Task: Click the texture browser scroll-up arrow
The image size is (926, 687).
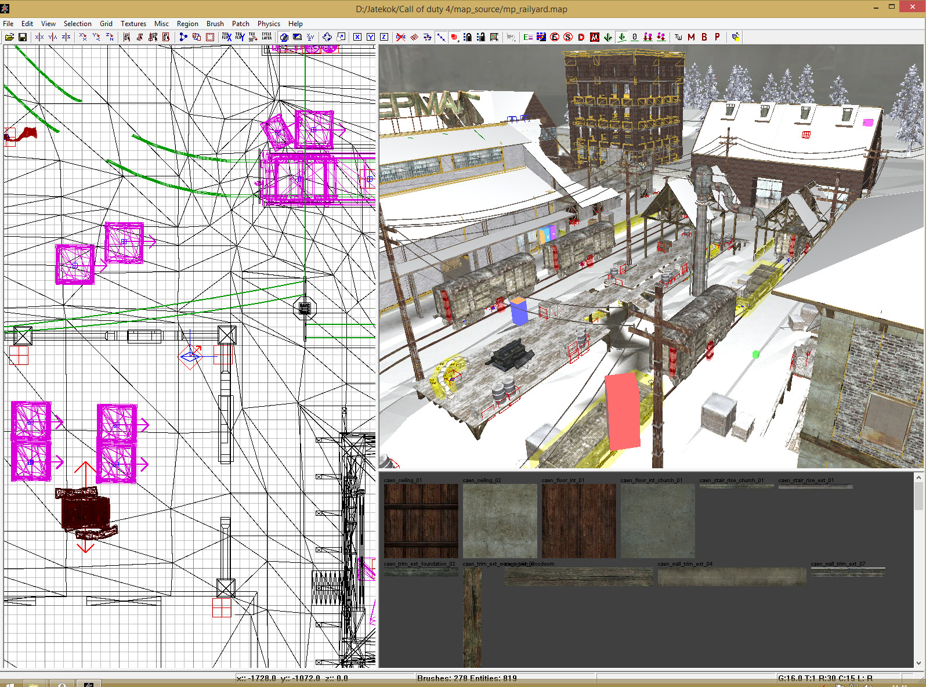Action: (x=918, y=477)
